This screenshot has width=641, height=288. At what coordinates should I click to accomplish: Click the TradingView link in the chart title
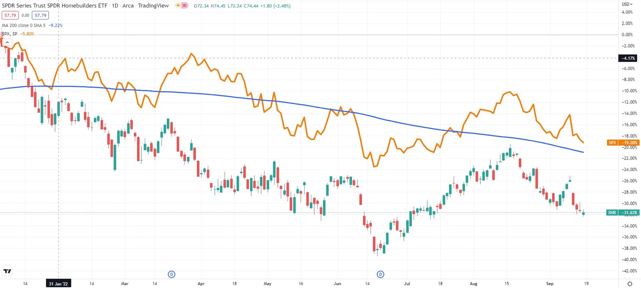(x=154, y=6)
